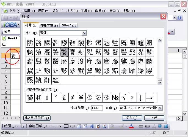Open the 格式 menu
188x137 pixels.
click(72, 11)
